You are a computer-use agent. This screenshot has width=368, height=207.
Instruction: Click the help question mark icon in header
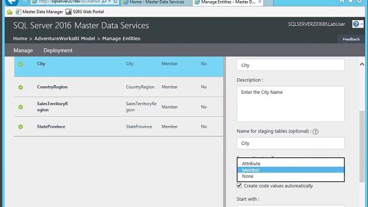356,24
